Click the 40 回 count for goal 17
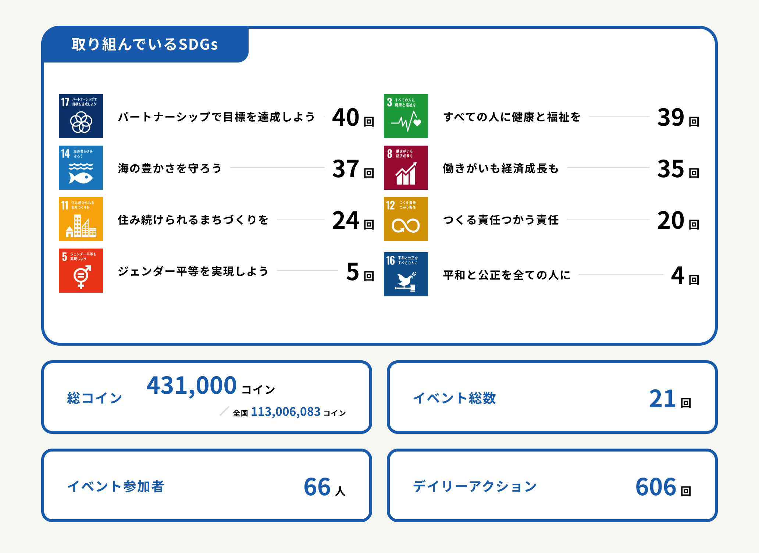The width and height of the screenshot is (759, 553). (x=352, y=118)
